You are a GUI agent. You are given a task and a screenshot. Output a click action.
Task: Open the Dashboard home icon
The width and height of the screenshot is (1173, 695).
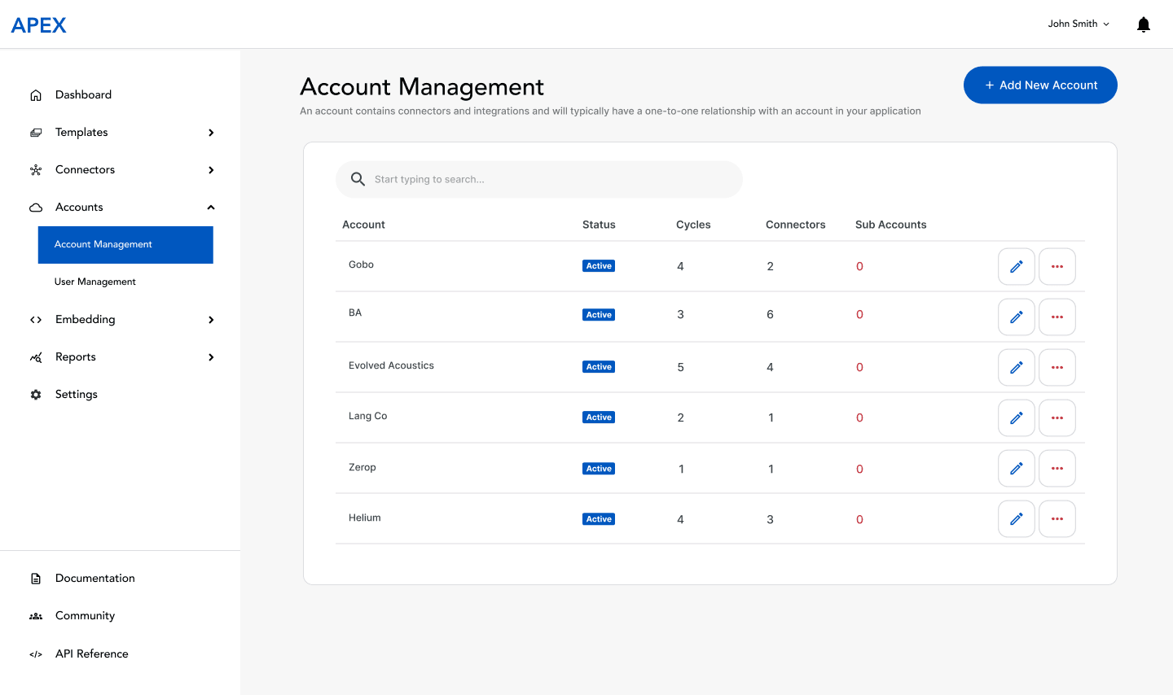pos(36,94)
